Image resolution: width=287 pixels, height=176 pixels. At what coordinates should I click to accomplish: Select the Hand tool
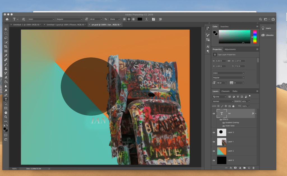6,112
